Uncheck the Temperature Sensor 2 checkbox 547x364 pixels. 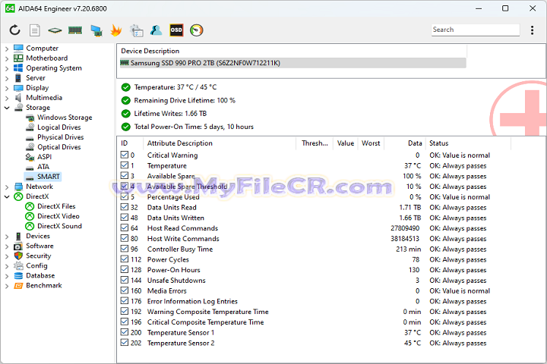pyautogui.click(x=124, y=343)
